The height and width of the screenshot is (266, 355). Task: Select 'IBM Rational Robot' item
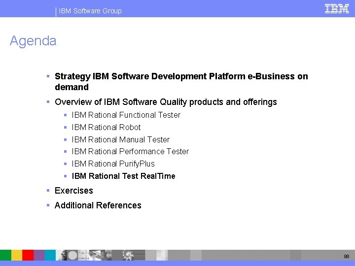106,127
